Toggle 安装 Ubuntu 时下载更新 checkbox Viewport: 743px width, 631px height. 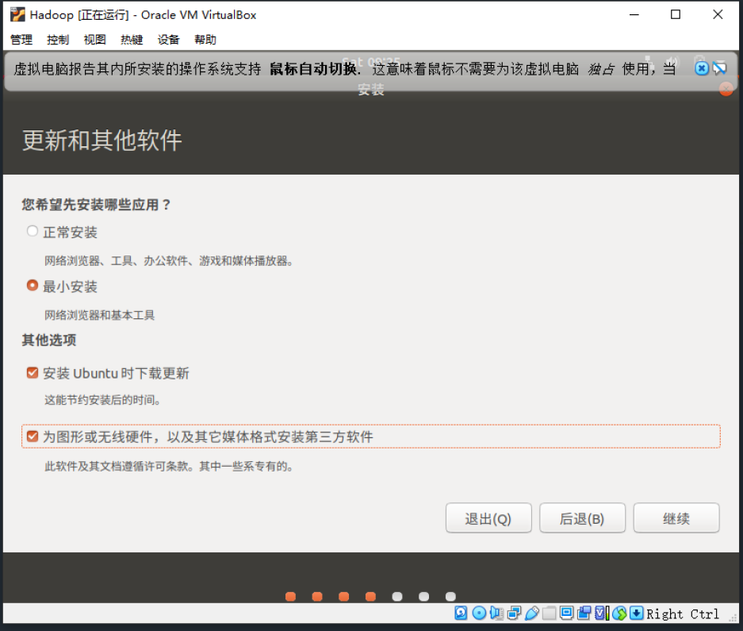[x=33, y=372]
